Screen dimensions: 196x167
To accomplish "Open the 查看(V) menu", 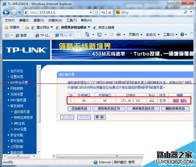I will coord(39,20).
